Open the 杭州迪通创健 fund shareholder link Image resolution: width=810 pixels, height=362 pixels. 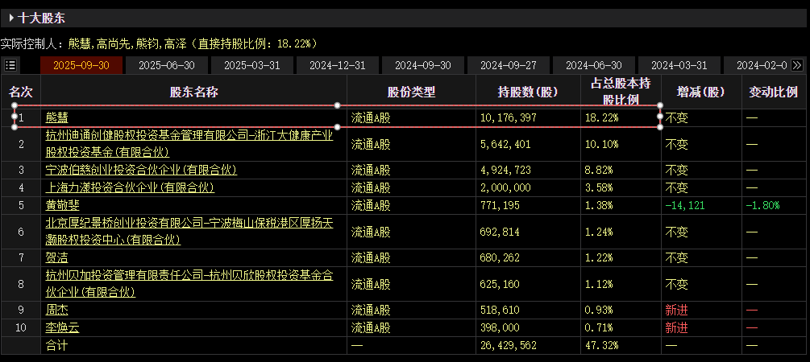[189, 136]
